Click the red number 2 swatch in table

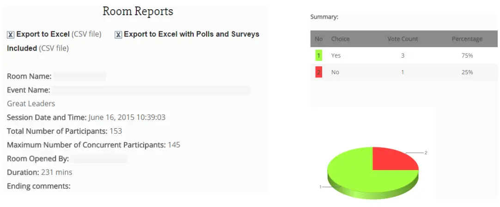(x=318, y=72)
